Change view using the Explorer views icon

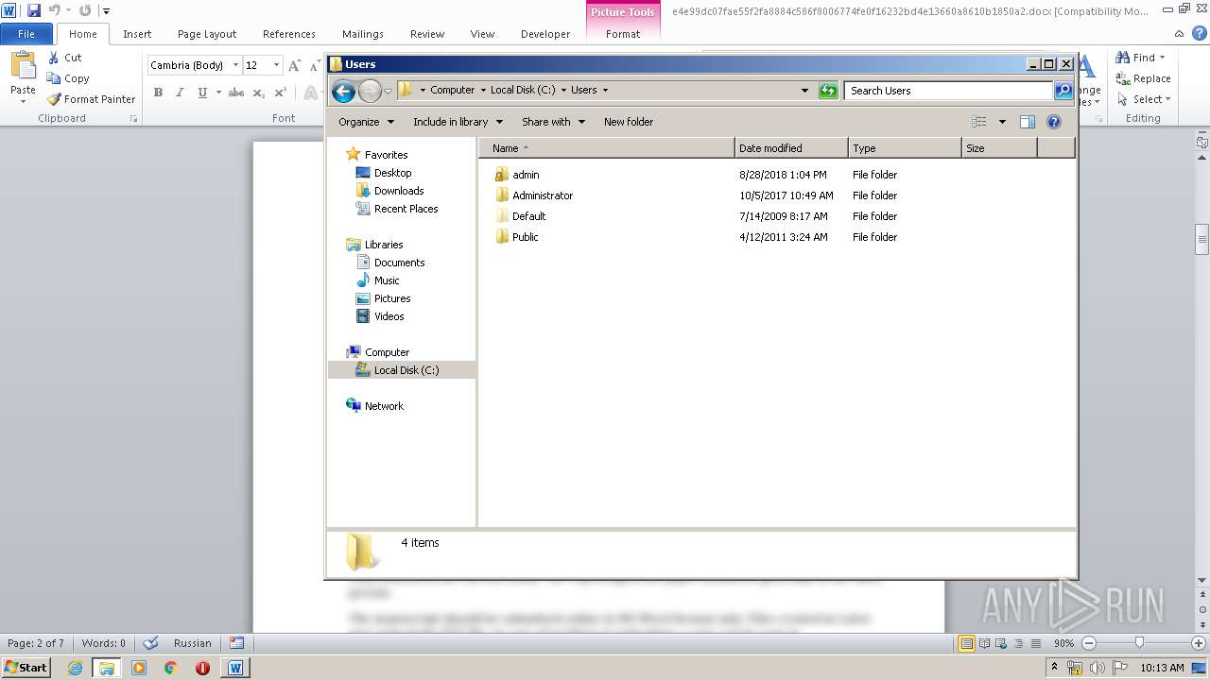pyautogui.click(x=979, y=122)
